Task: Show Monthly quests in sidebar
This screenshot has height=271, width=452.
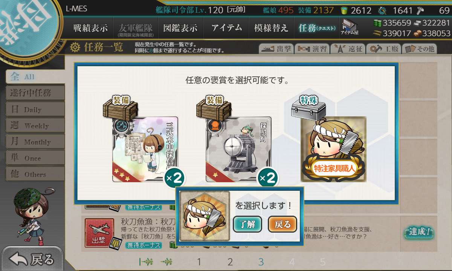Action: pos(35,142)
